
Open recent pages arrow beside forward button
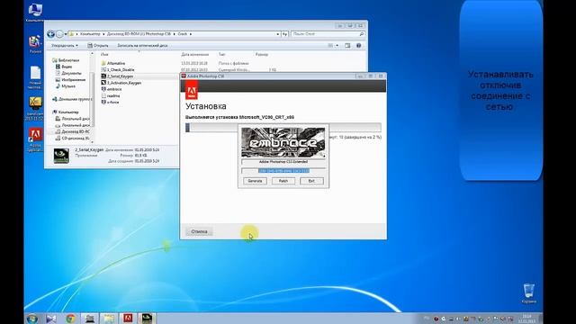click(66, 34)
